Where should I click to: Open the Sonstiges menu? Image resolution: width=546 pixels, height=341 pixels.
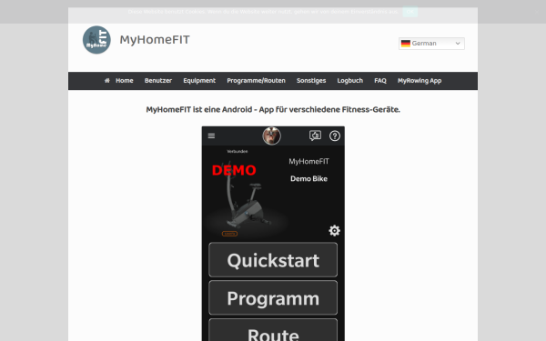pyautogui.click(x=311, y=81)
